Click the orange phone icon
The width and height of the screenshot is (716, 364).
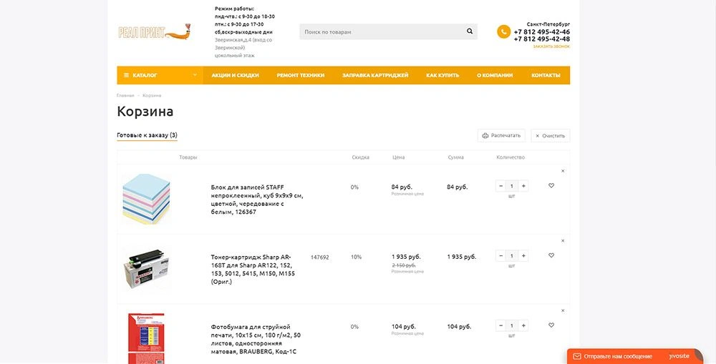pyautogui.click(x=504, y=32)
